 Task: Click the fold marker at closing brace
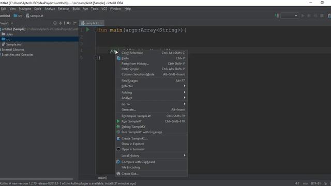pos(96,57)
